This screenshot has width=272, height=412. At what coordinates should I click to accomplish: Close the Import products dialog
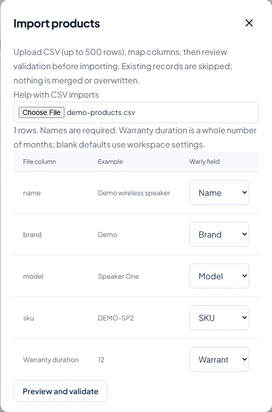(x=249, y=23)
